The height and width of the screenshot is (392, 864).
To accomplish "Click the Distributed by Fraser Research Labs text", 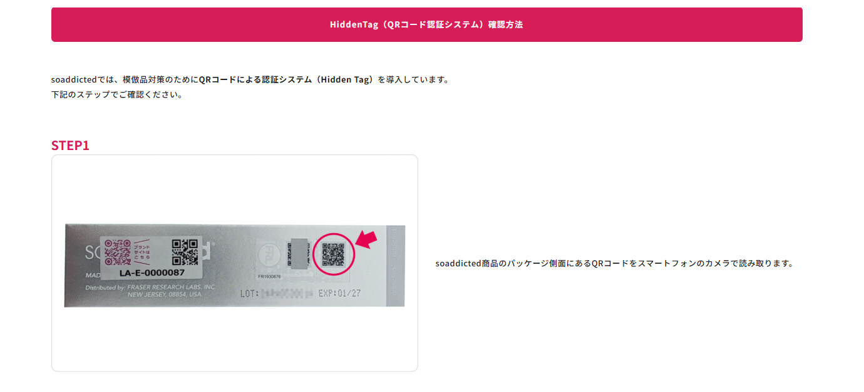I will coord(150,290).
